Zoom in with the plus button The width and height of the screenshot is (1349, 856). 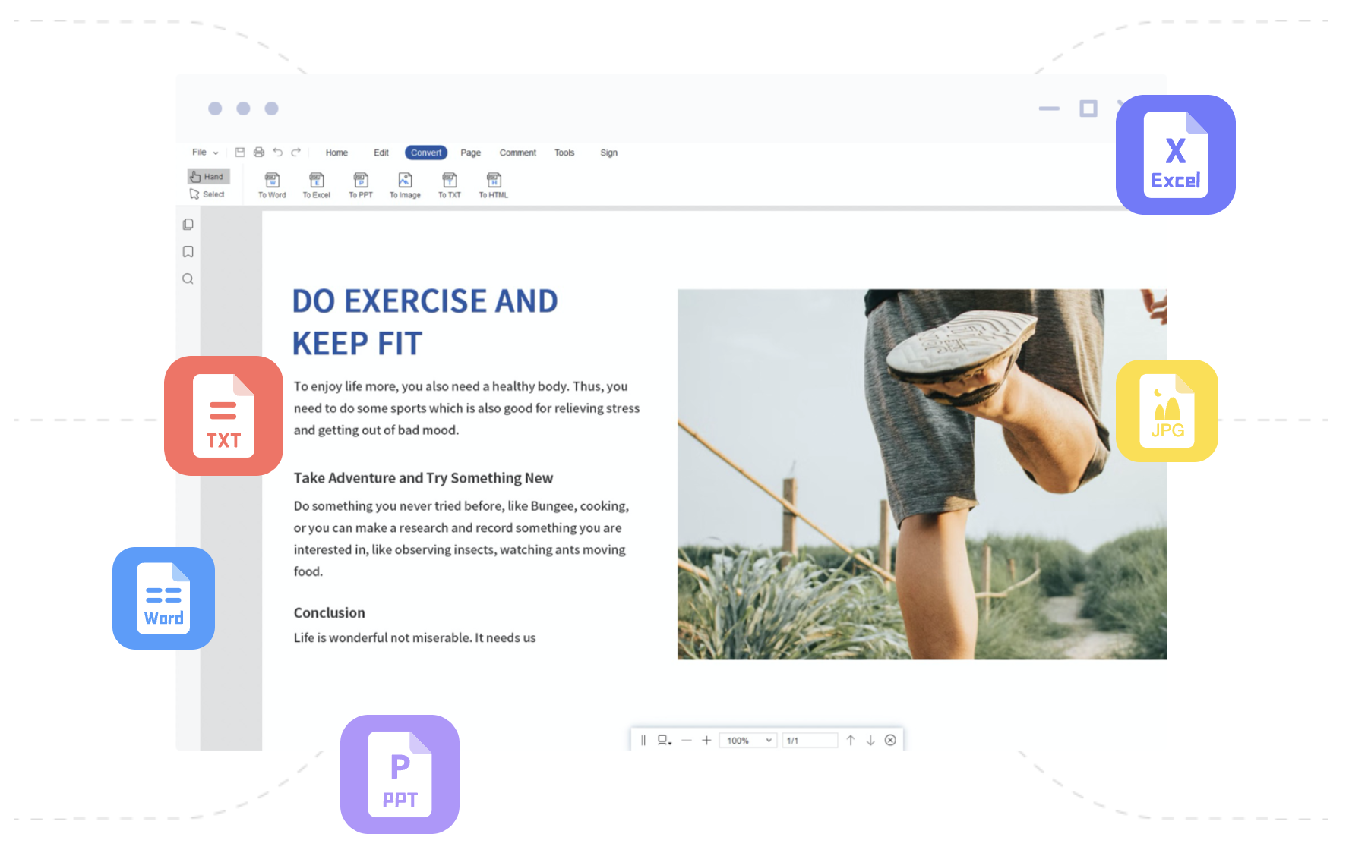pos(706,741)
